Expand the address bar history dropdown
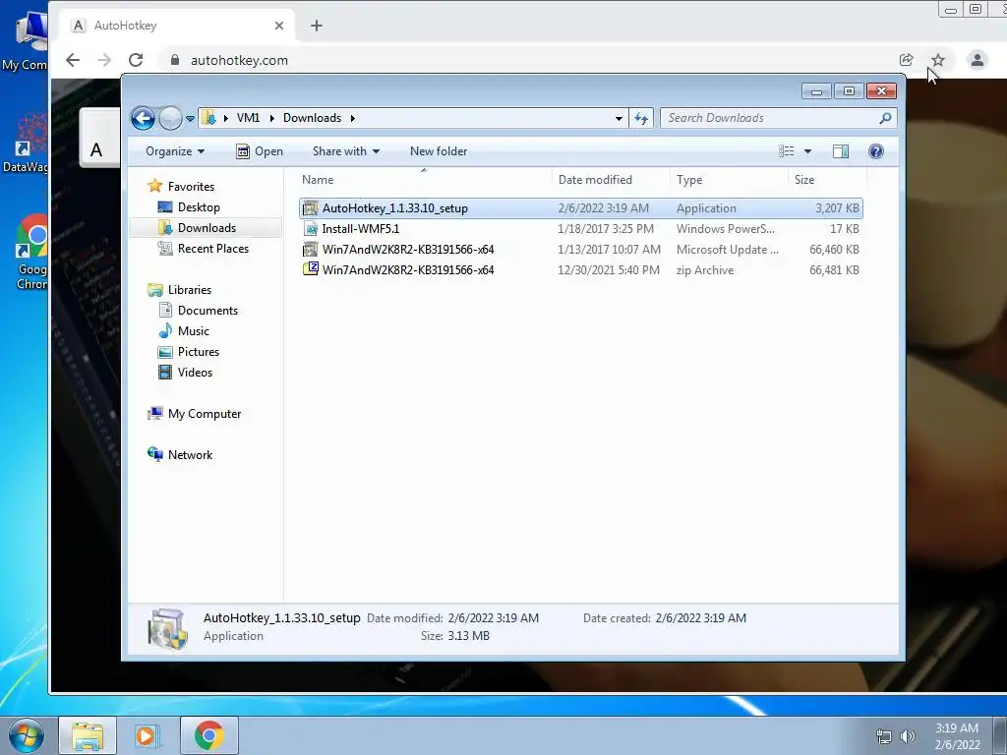This screenshot has height=755, width=1007. (x=619, y=119)
